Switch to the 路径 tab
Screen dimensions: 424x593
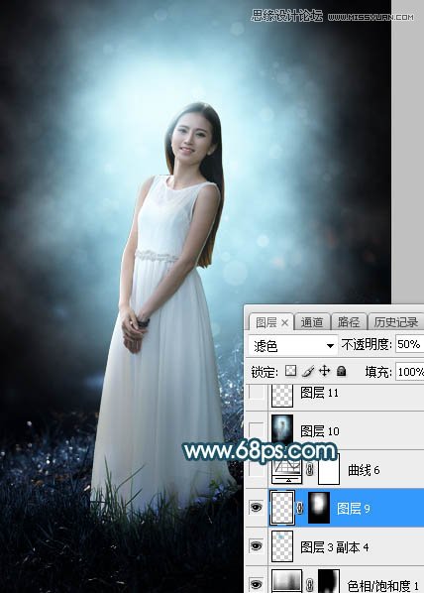click(349, 322)
